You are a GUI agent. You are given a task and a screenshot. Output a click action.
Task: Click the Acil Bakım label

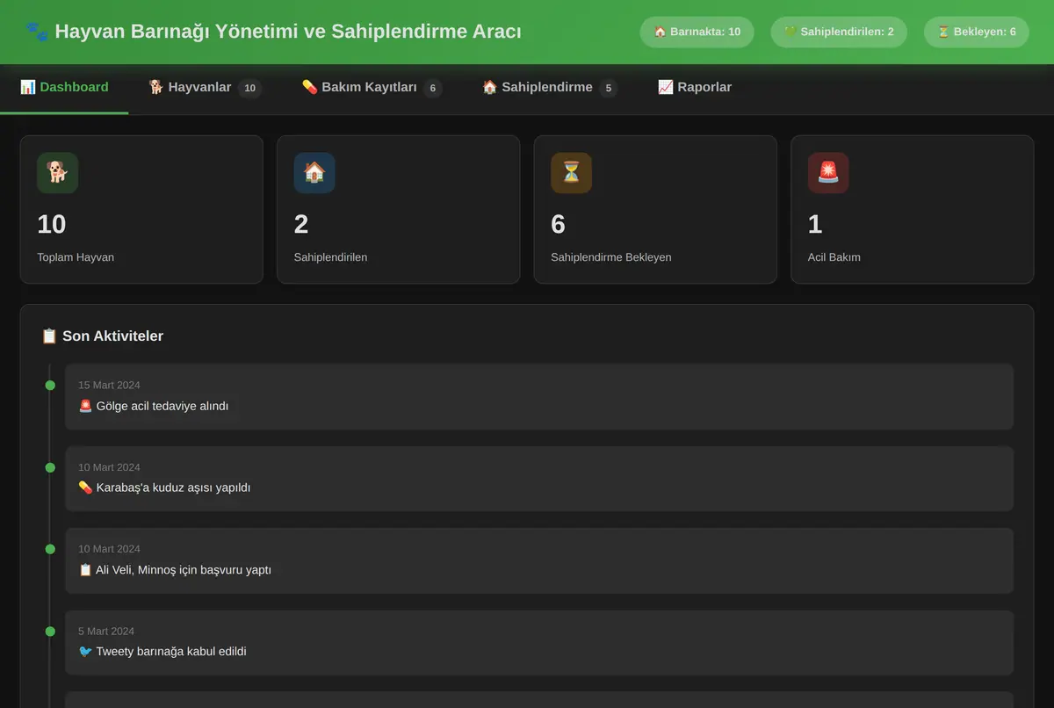pyautogui.click(x=834, y=257)
